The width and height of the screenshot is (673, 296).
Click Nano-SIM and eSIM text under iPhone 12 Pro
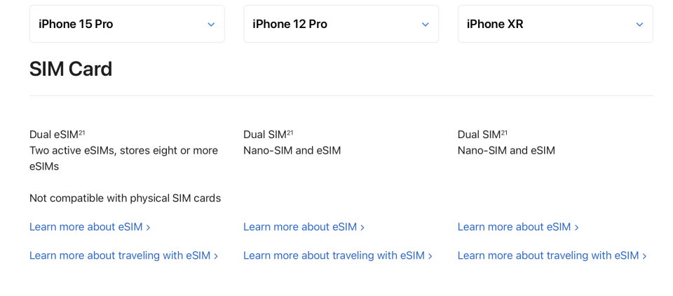tap(292, 151)
